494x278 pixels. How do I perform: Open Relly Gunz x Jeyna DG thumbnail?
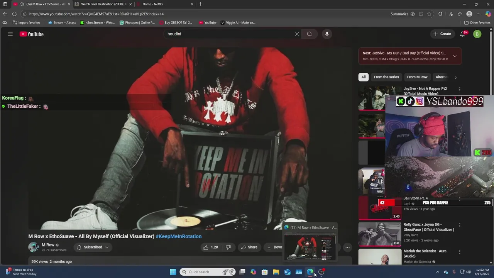tap(379, 234)
